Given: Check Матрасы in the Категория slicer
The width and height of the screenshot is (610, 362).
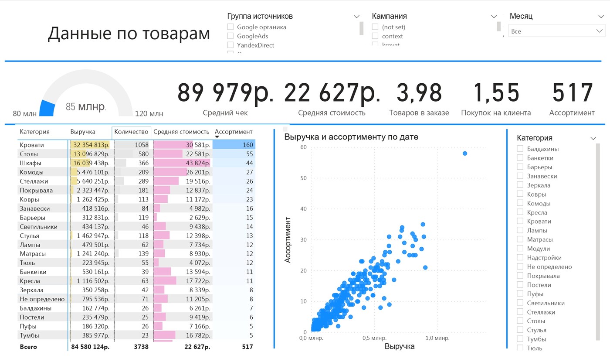Looking at the screenshot, I should tap(520, 239).
